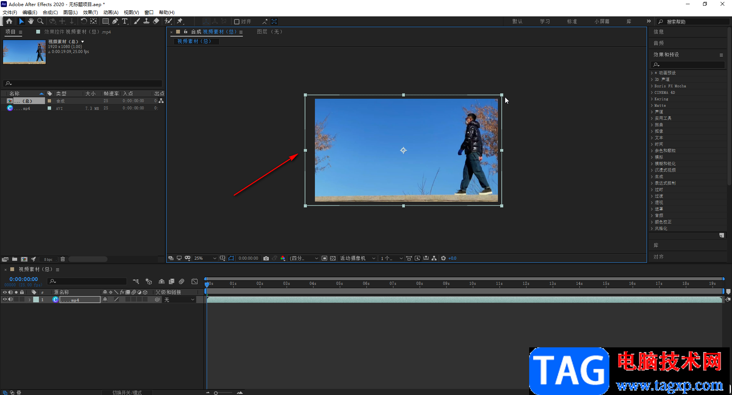Viewport: 732px width, 395px height.
Task: Enable the 对齐 snapping checkbox
Action: pyautogui.click(x=237, y=22)
